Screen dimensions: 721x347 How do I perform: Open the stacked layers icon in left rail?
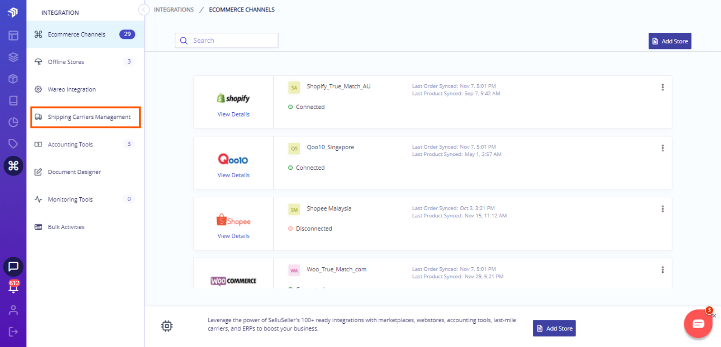pyautogui.click(x=13, y=57)
